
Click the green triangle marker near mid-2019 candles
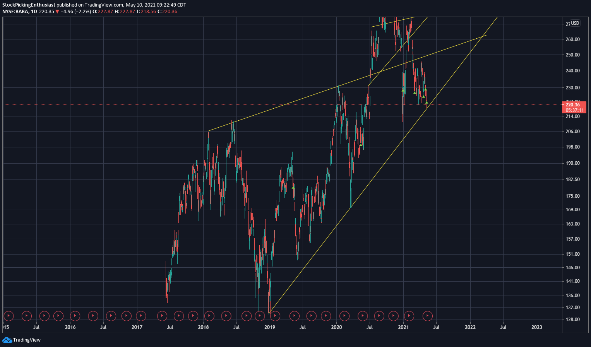coord(293,188)
